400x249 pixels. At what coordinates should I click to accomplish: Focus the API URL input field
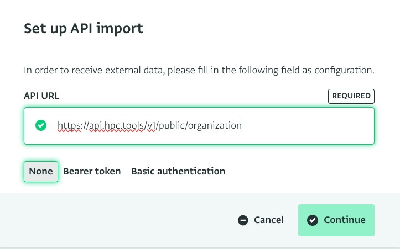click(199, 126)
